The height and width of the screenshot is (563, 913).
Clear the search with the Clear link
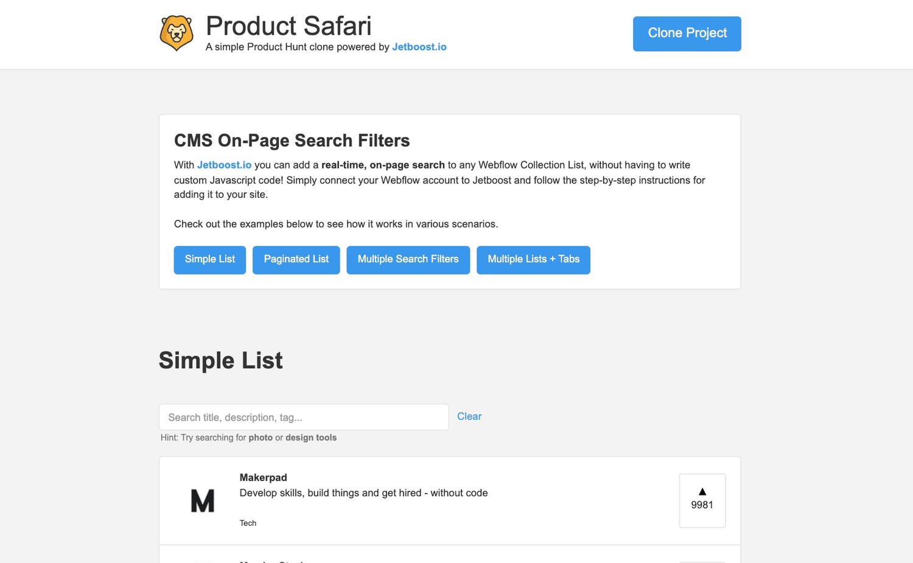[469, 416]
